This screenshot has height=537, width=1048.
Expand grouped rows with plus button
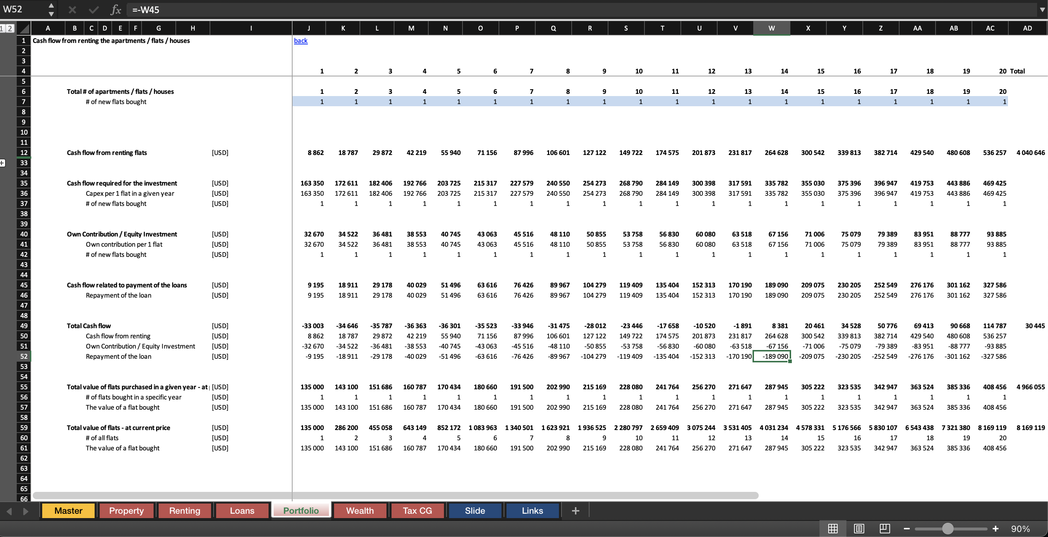click(3, 163)
